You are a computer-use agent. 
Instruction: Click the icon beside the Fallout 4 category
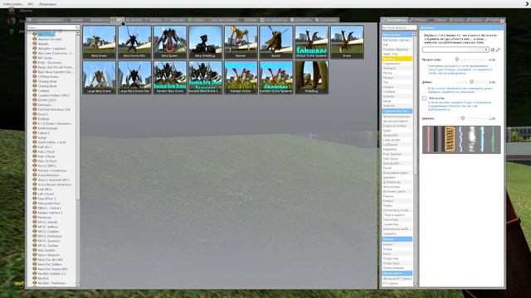pos(35,132)
